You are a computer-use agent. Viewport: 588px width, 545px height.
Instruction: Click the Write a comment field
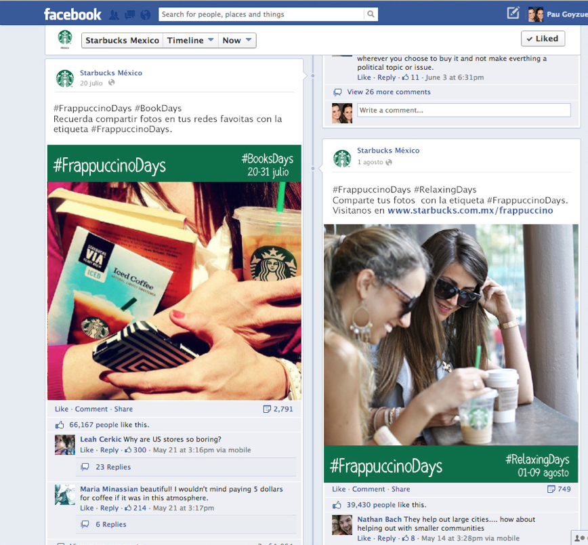coord(464,110)
